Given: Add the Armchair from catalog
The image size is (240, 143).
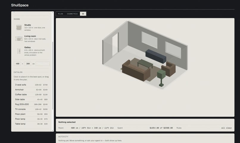Looking at the screenshot, I should [x=31, y=90].
